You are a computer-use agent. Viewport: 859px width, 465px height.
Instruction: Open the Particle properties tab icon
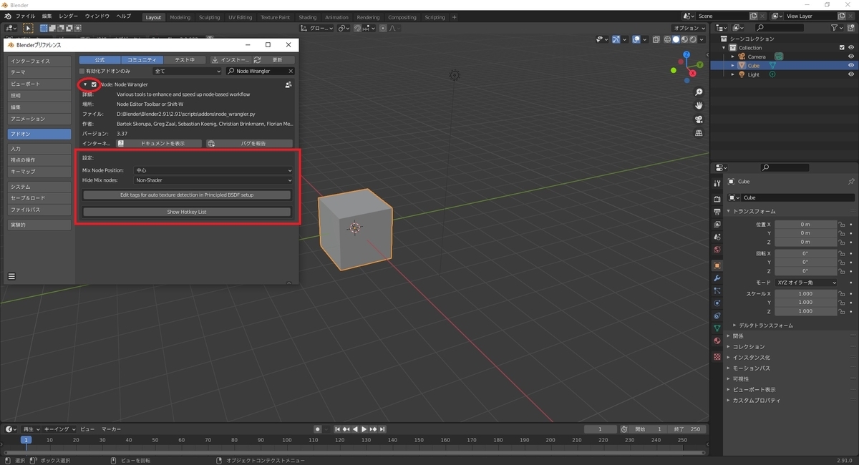(717, 290)
